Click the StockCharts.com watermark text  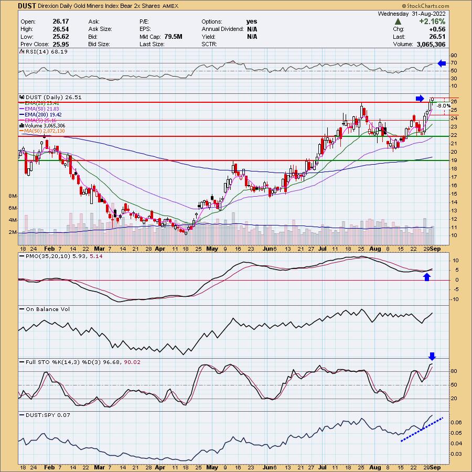[426, 6]
